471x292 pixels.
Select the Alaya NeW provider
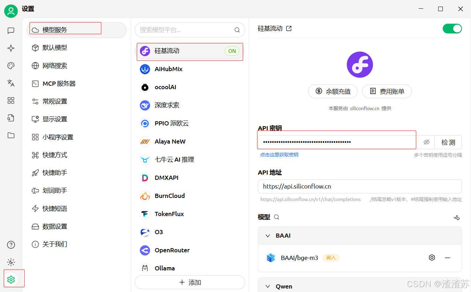click(190, 141)
